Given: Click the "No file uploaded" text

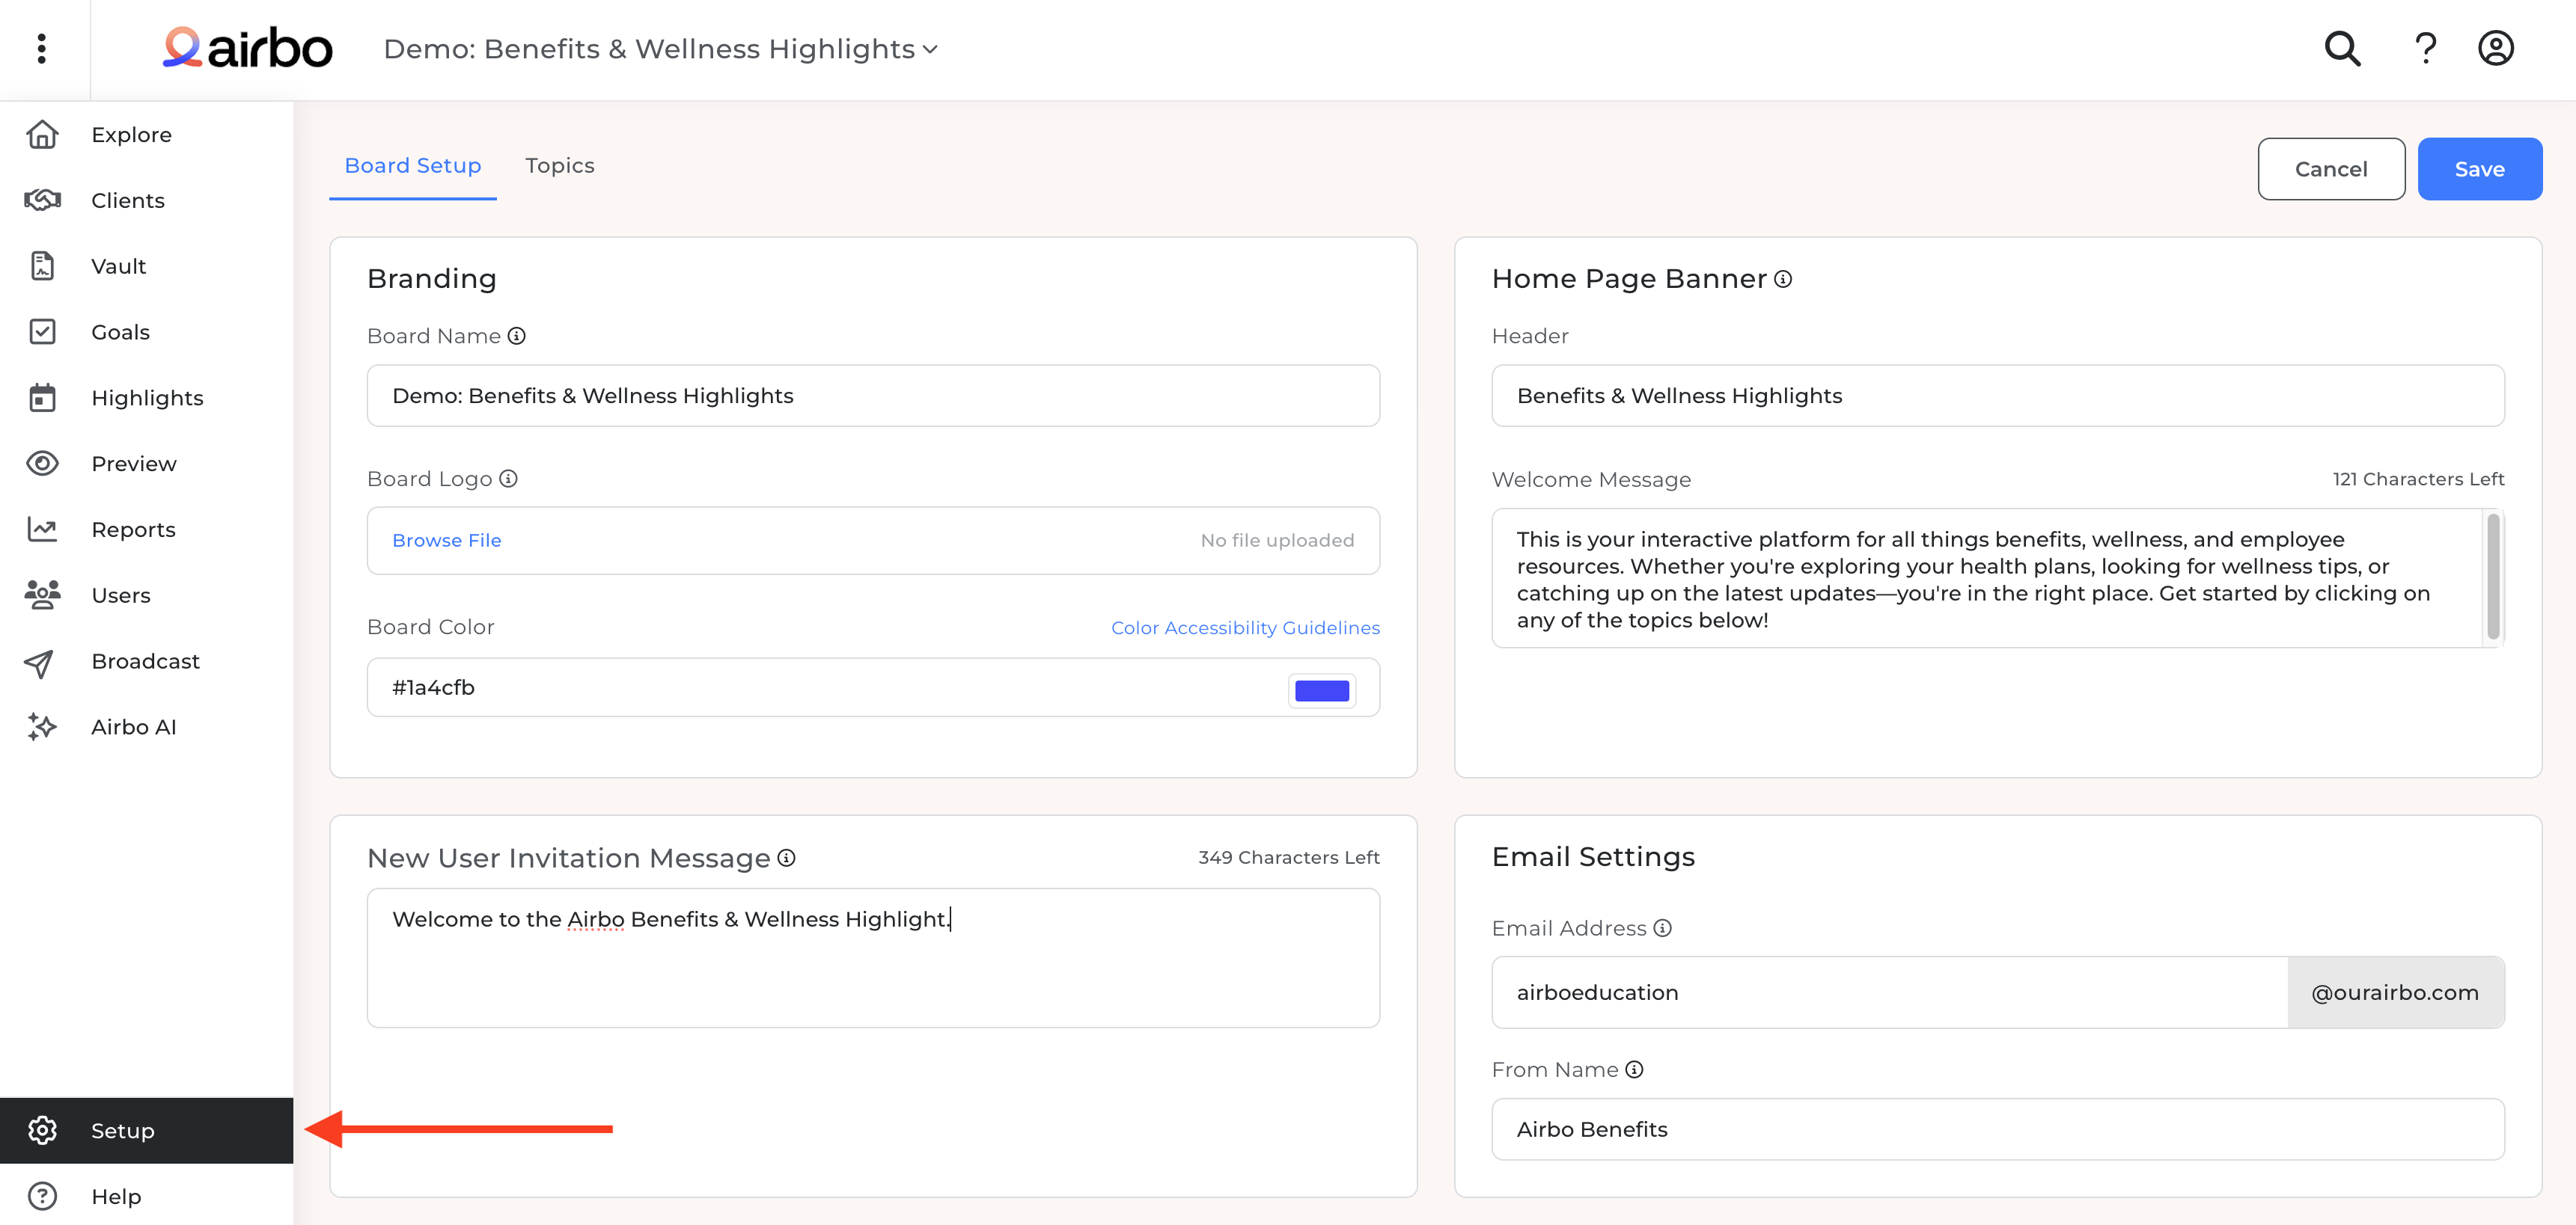Looking at the screenshot, I should [1277, 541].
